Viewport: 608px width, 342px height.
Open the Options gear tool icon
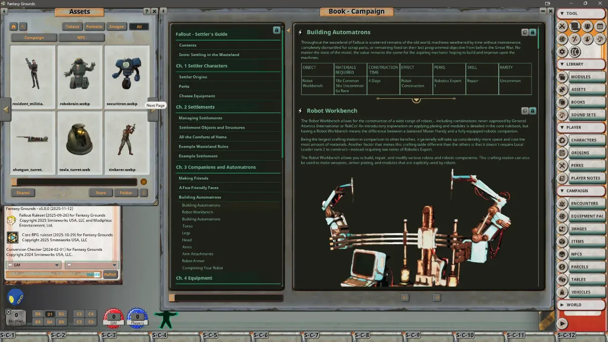tap(562, 52)
